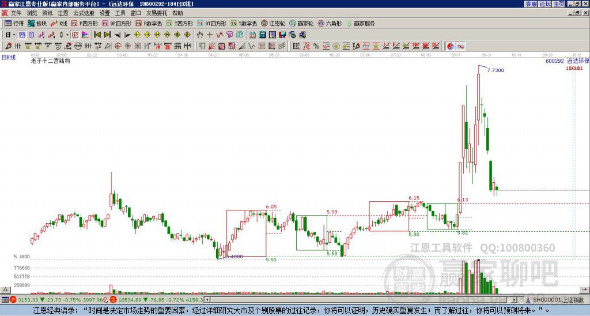Open the 浏览 menu
This screenshot has width=590, height=316.
32,13
